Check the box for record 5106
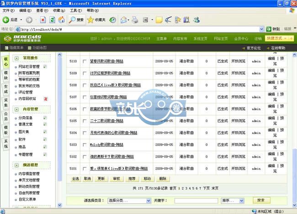The width and height of the screenshot is (297, 214). pyautogui.click(x=85, y=109)
